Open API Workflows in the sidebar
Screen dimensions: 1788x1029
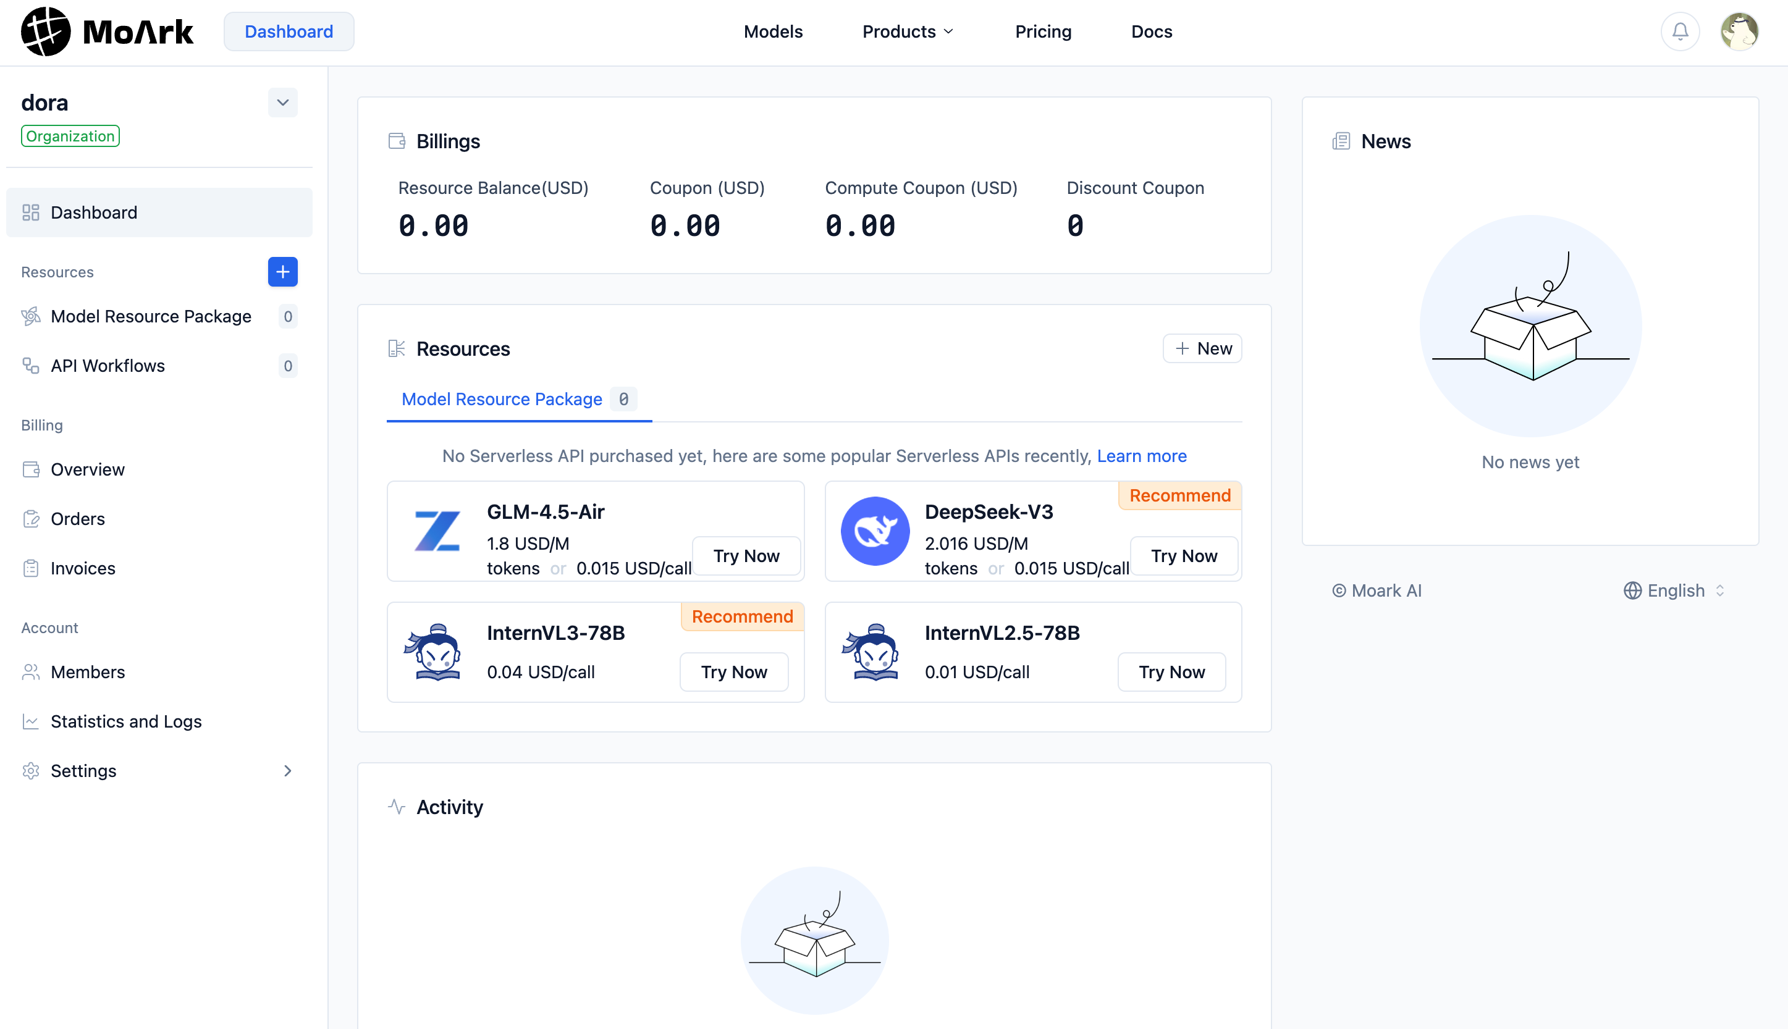click(108, 366)
